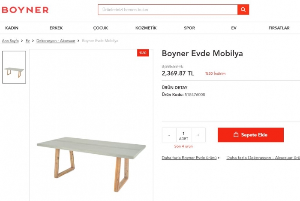Navigate to Ana Sayfa breadcrumb
The width and height of the screenshot is (300, 201).
(10, 41)
